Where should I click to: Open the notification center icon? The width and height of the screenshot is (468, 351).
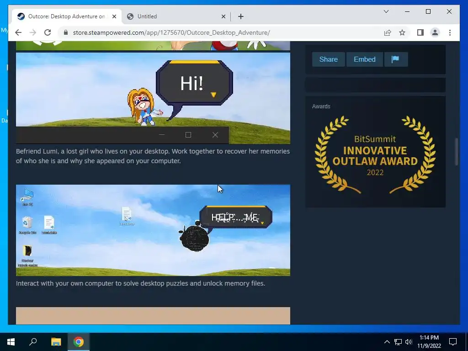point(453,342)
